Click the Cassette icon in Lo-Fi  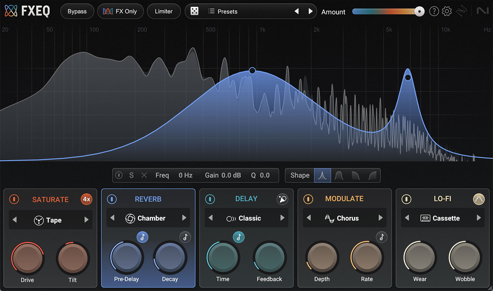tap(425, 218)
